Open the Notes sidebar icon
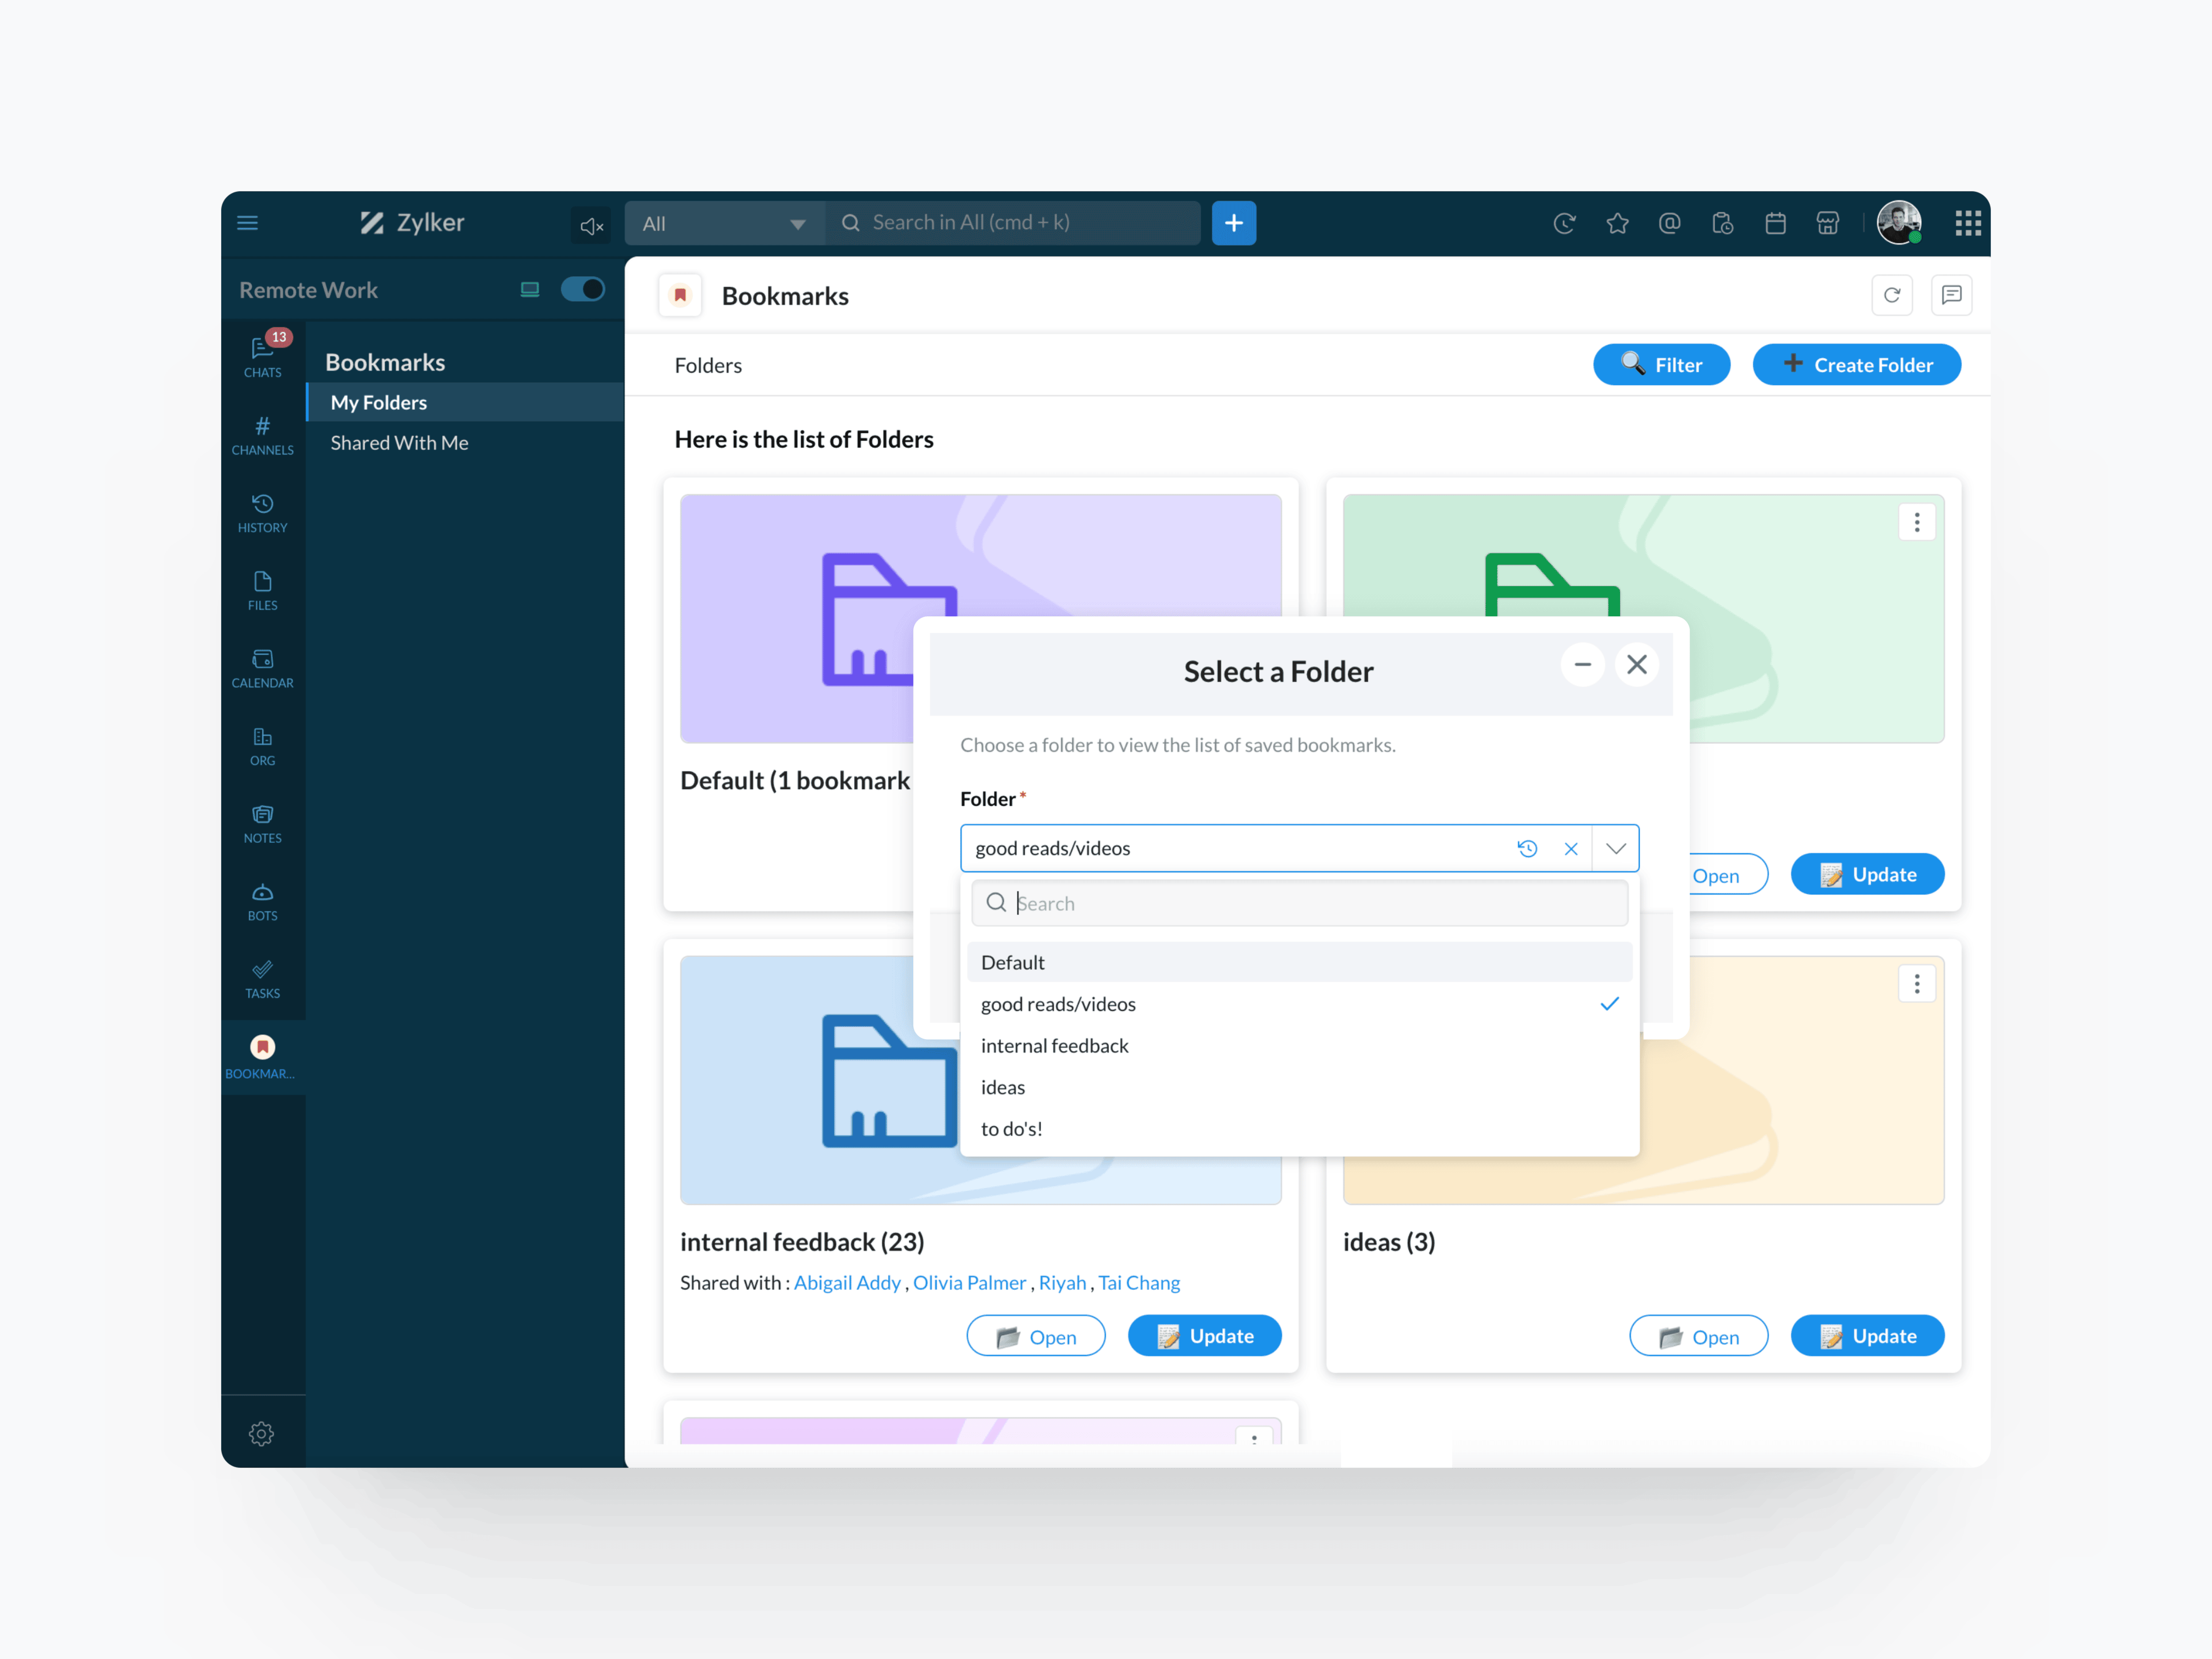This screenshot has width=2212, height=1659. [x=262, y=823]
